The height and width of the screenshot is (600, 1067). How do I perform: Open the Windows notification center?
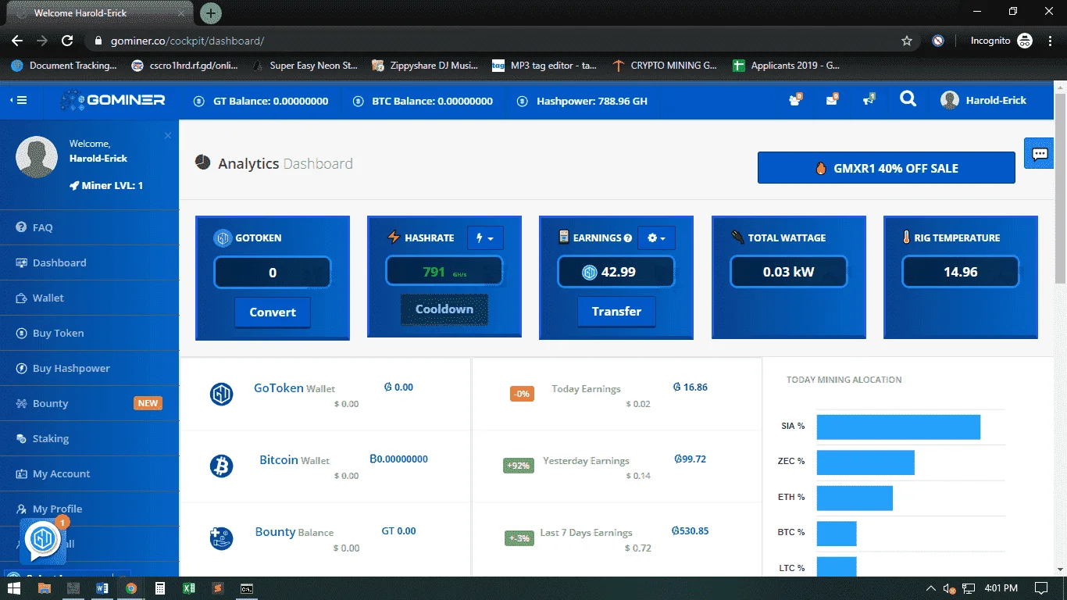(1040, 588)
